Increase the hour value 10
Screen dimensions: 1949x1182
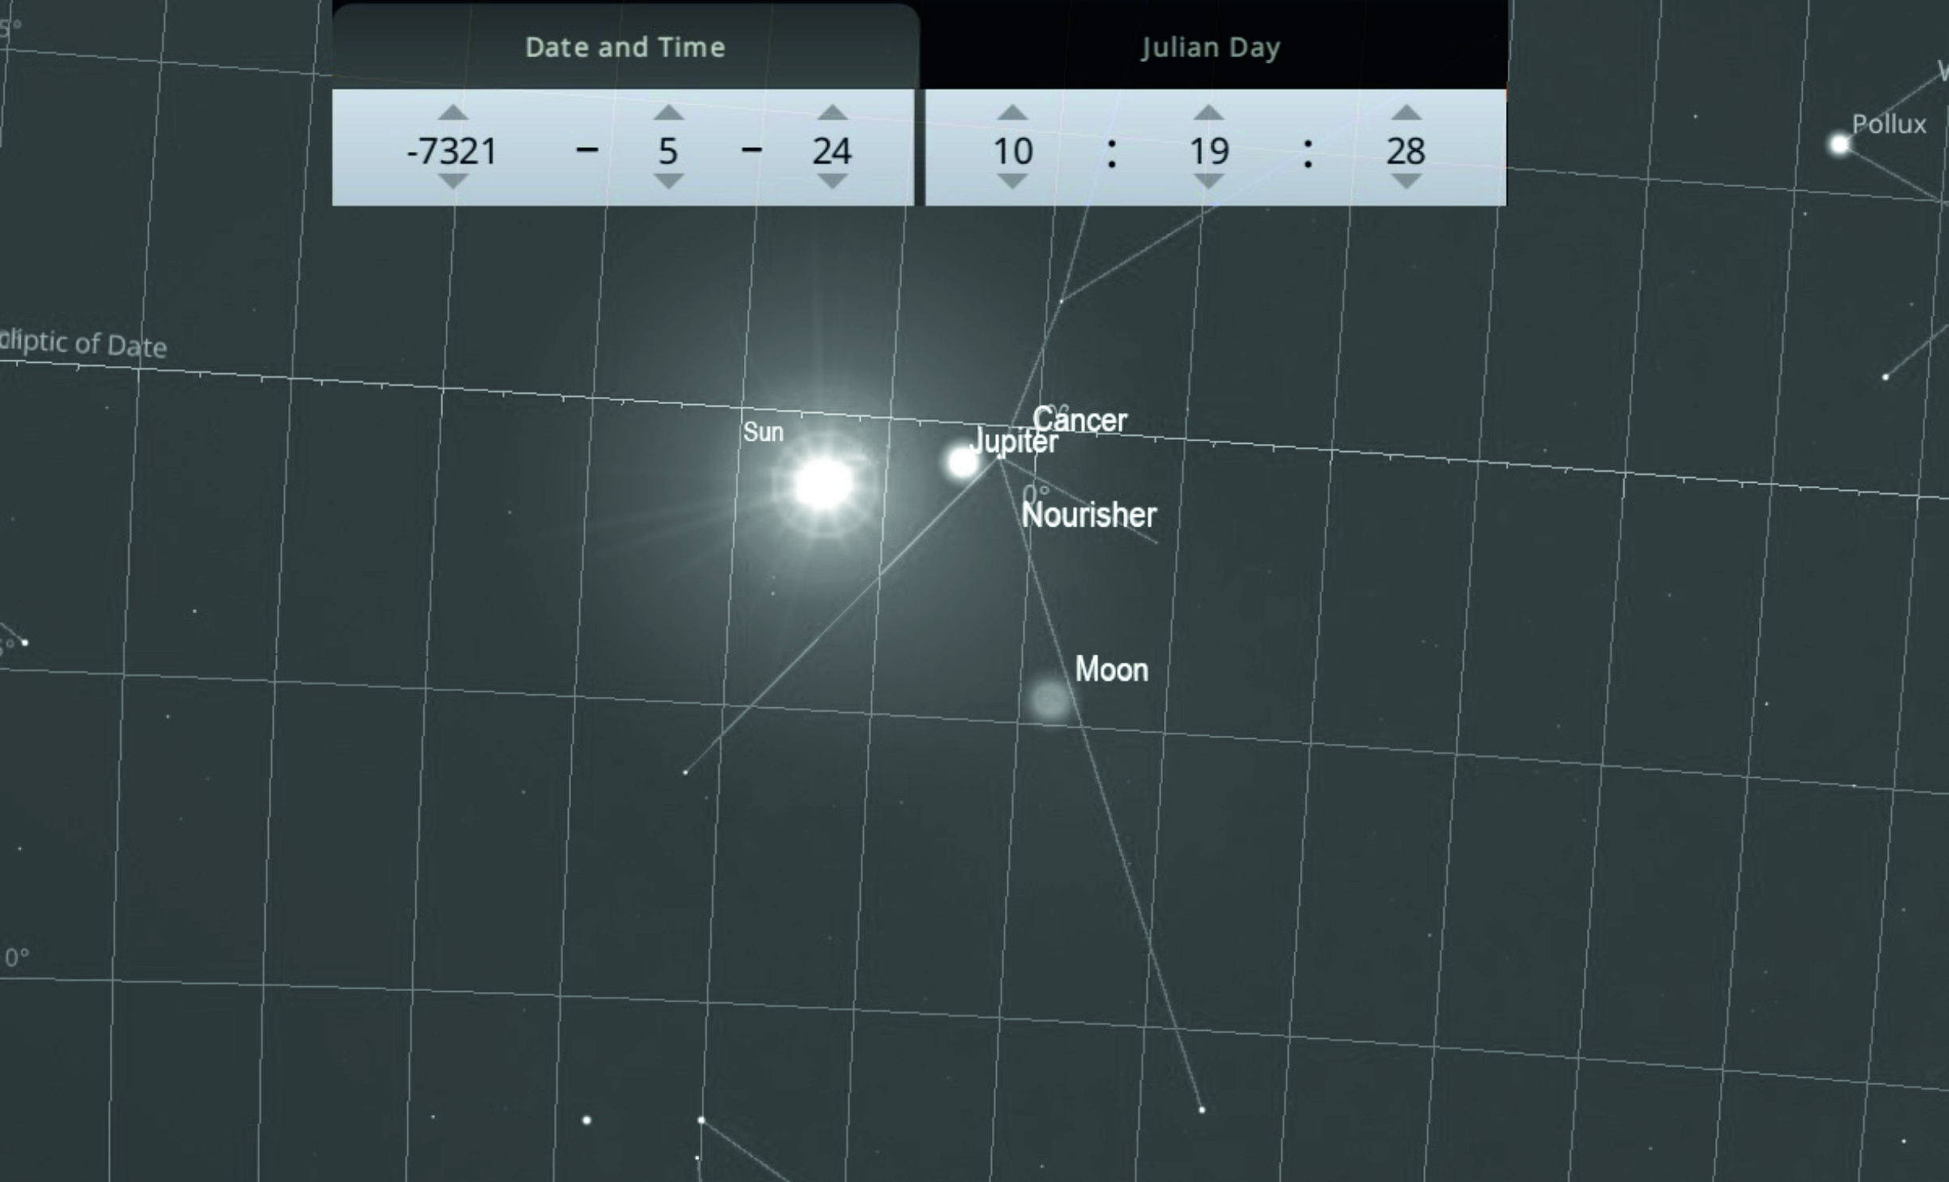[x=1012, y=113]
